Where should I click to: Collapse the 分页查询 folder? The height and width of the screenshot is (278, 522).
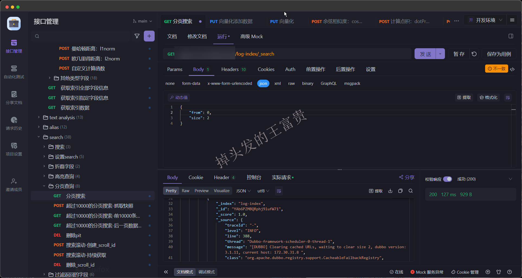point(44,186)
